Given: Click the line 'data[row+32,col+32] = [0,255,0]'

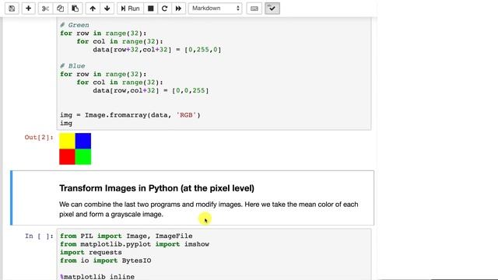Looking at the screenshot, I should pos(157,50).
